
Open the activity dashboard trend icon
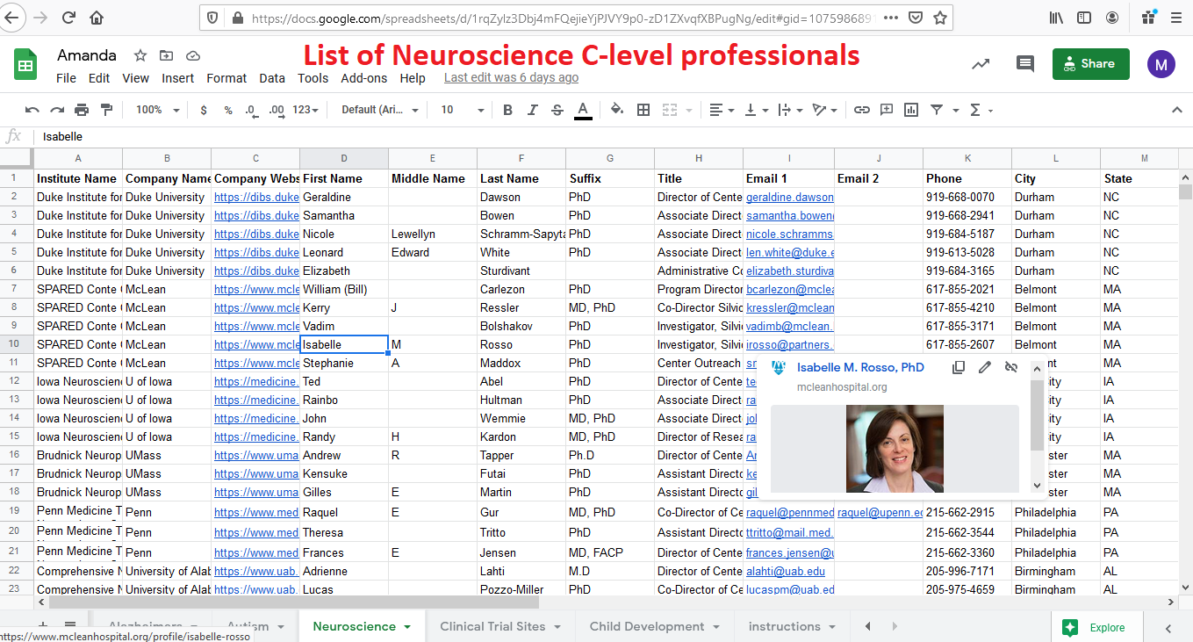point(981,63)
